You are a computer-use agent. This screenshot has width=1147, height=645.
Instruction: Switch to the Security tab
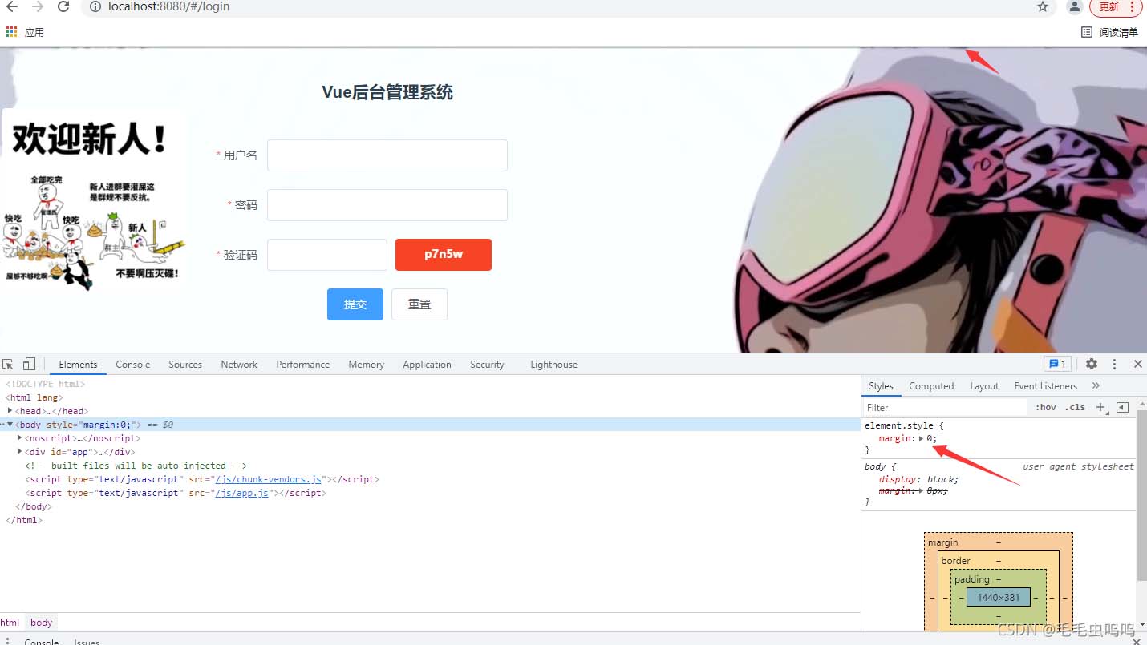pyautogui.click(x=487, y=365)
